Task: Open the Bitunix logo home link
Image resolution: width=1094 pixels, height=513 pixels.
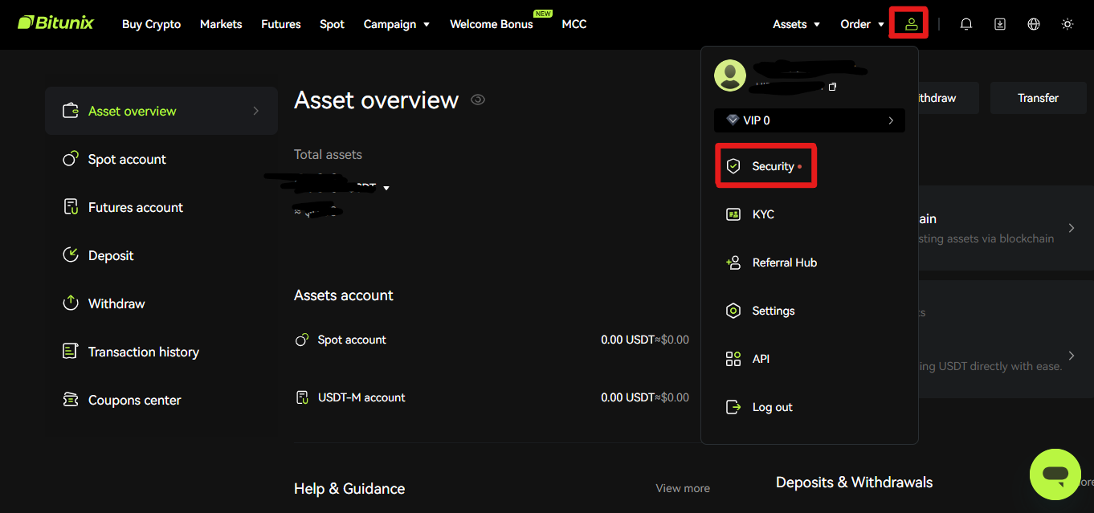Action: pos(55,22)
